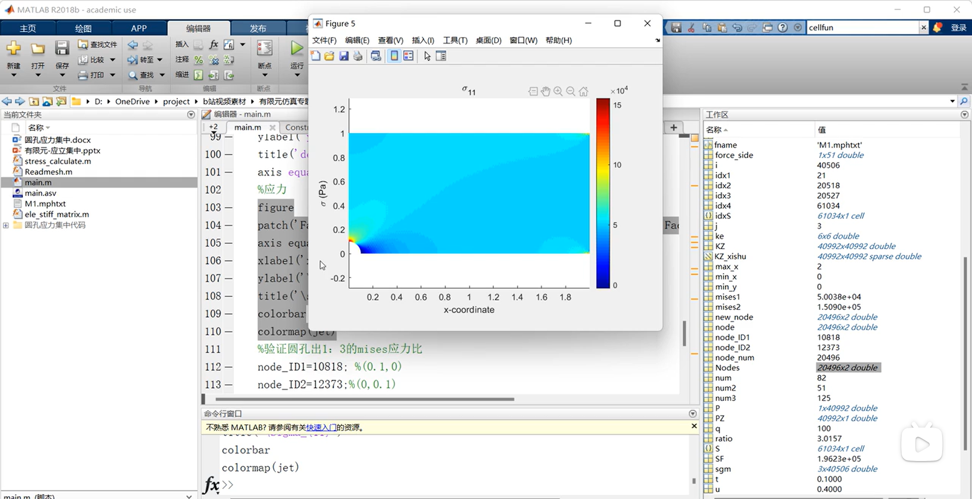Viewport: 972px width, 499px height.
Task: Open the 工具(T) menu in Figure 5
Action: (x=455, y=40)
